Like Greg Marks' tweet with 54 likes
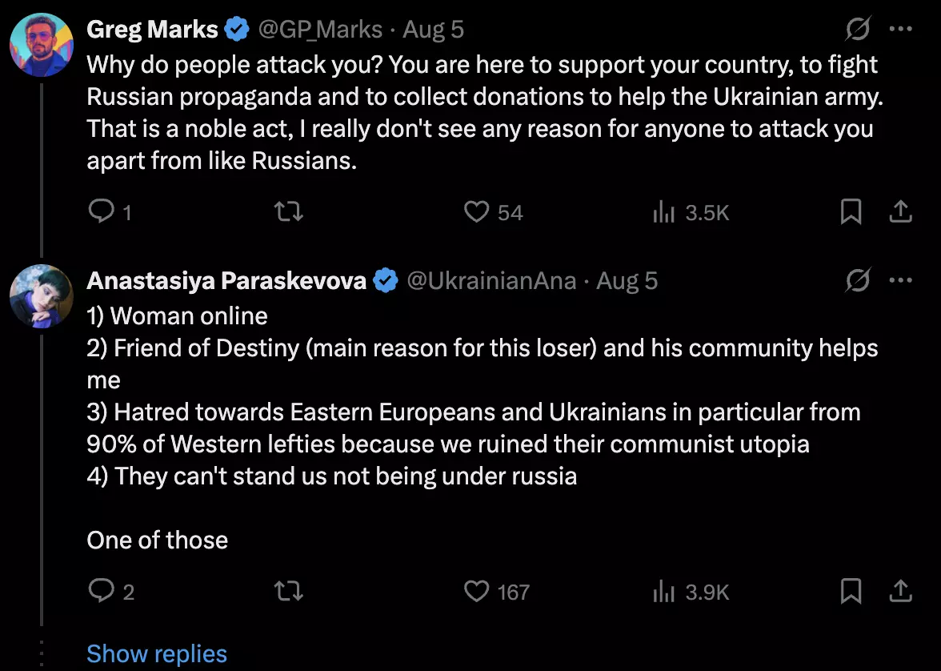 click(x=493, y=212)
